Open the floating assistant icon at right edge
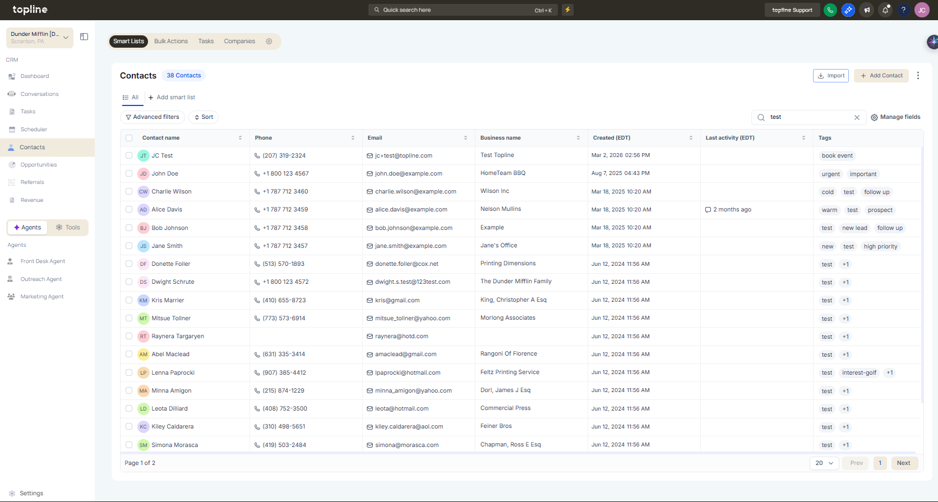The height and width of the screenshot is (502, 938). pos(932,42)
